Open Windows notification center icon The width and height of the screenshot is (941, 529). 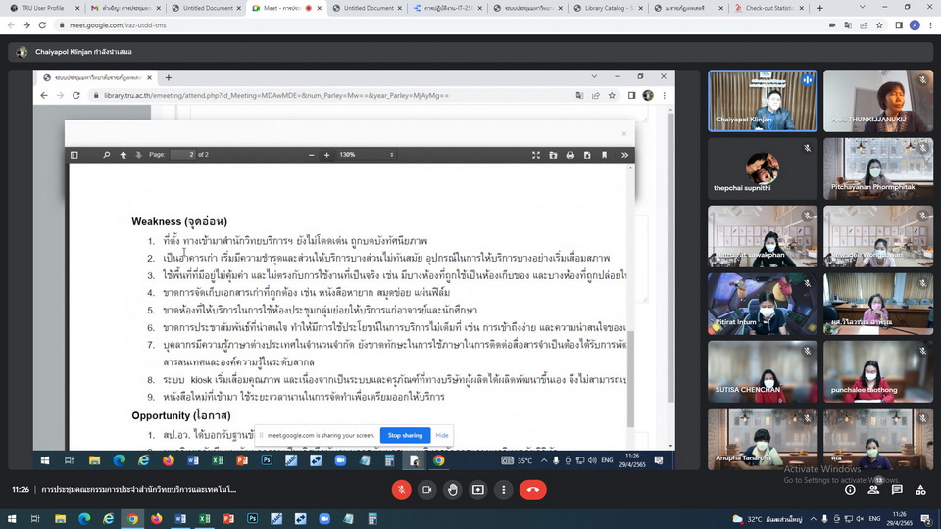click(926, 519)
